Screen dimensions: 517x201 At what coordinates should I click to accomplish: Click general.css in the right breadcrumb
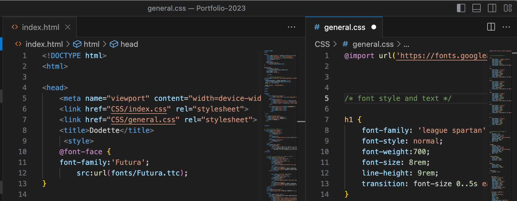[x=373, y=44]
